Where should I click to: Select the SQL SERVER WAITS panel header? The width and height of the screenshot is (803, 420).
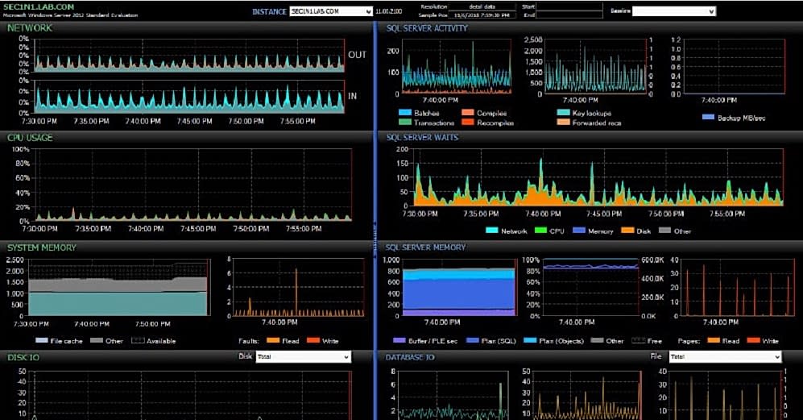[422, 138]
